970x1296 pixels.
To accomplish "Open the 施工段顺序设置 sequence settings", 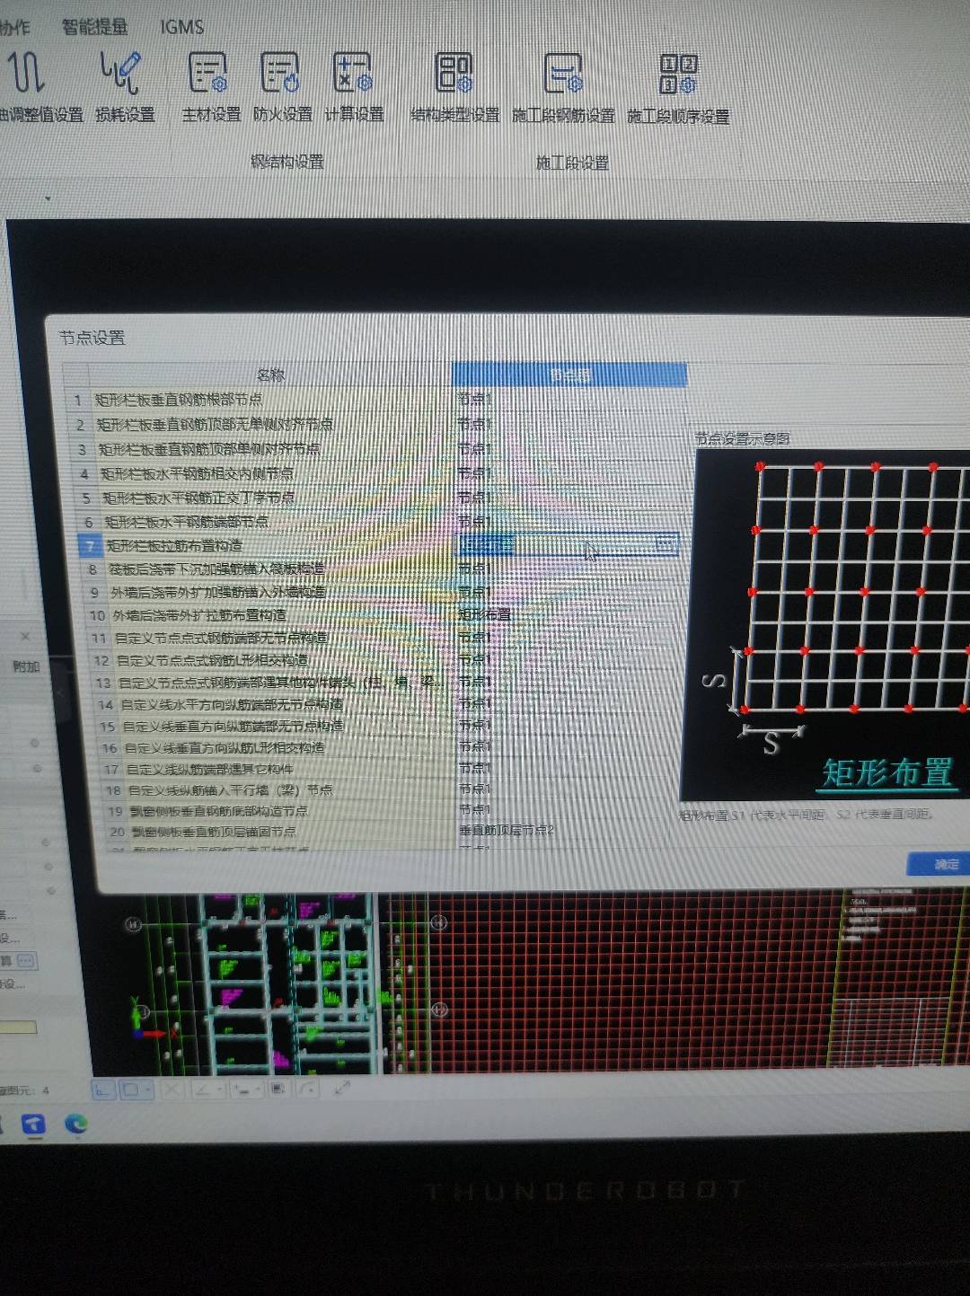I will tap(678, 86).
